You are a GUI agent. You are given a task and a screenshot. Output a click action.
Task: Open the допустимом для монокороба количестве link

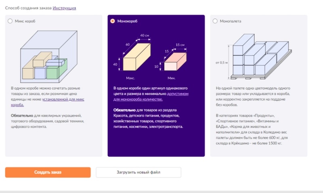pos(151,96)
